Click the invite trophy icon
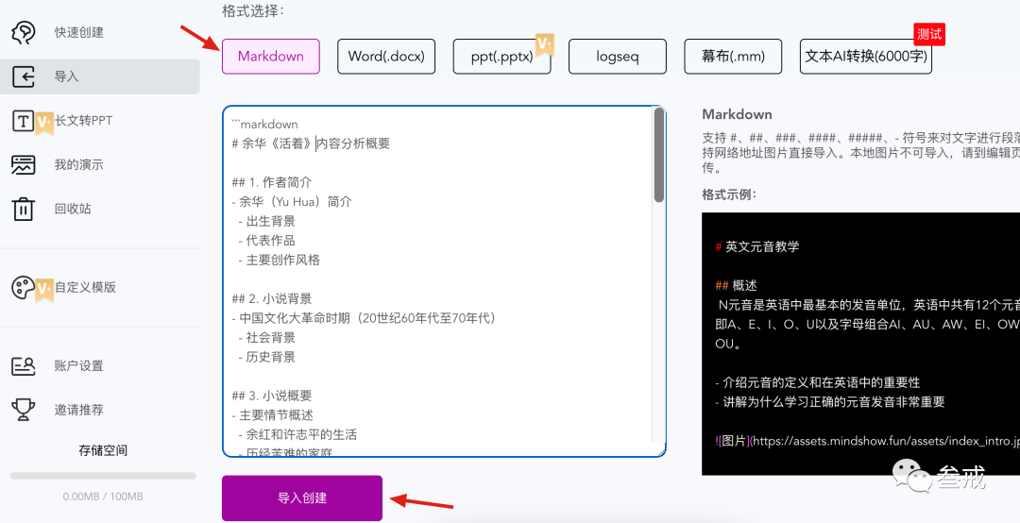1020x523 pixels. click(24, 410)
